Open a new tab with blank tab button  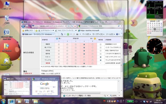point(57,35)
